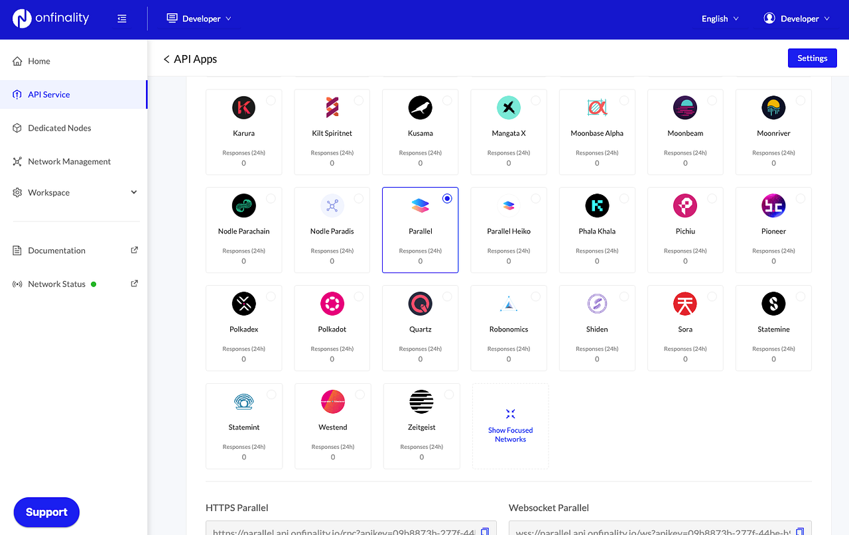Viewport: 849px width, 535px height.
Task: Click the Statemint network name label
Action: click(x=244, y=428)
